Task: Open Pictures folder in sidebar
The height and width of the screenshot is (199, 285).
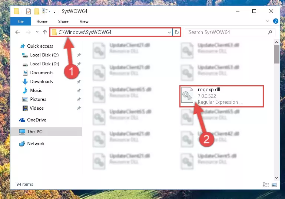Action: click(x=38, y=99)
